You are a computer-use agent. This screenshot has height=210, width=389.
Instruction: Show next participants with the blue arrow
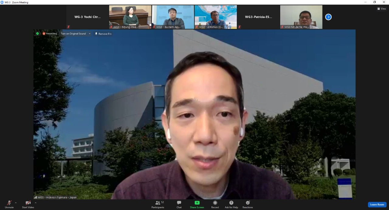(x=328, y=17)
